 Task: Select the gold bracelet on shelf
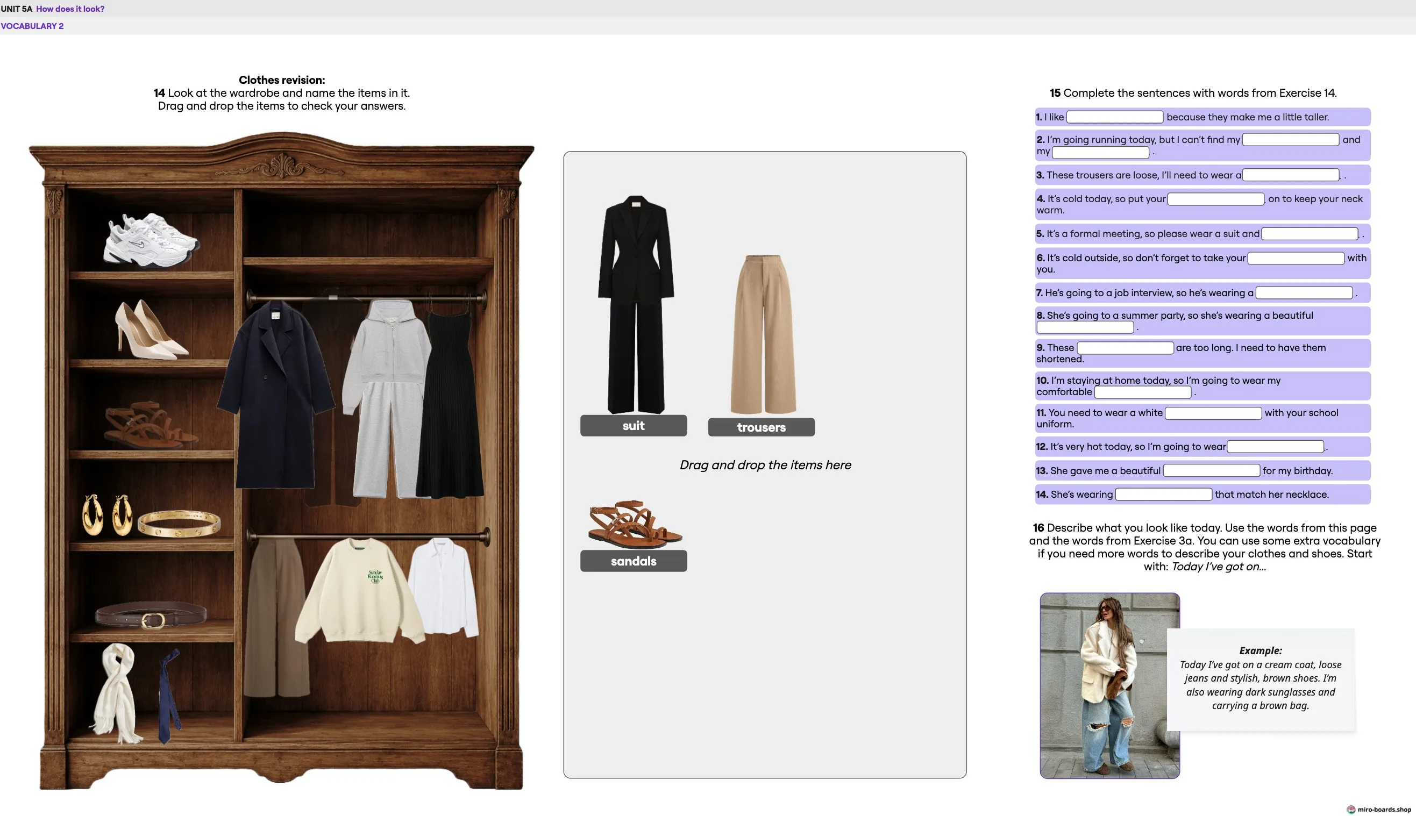click(179, 524)
